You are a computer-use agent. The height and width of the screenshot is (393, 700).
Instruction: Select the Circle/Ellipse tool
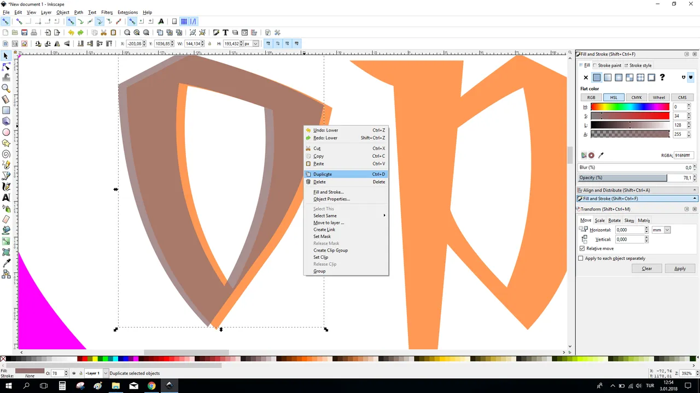coord(6,132)
